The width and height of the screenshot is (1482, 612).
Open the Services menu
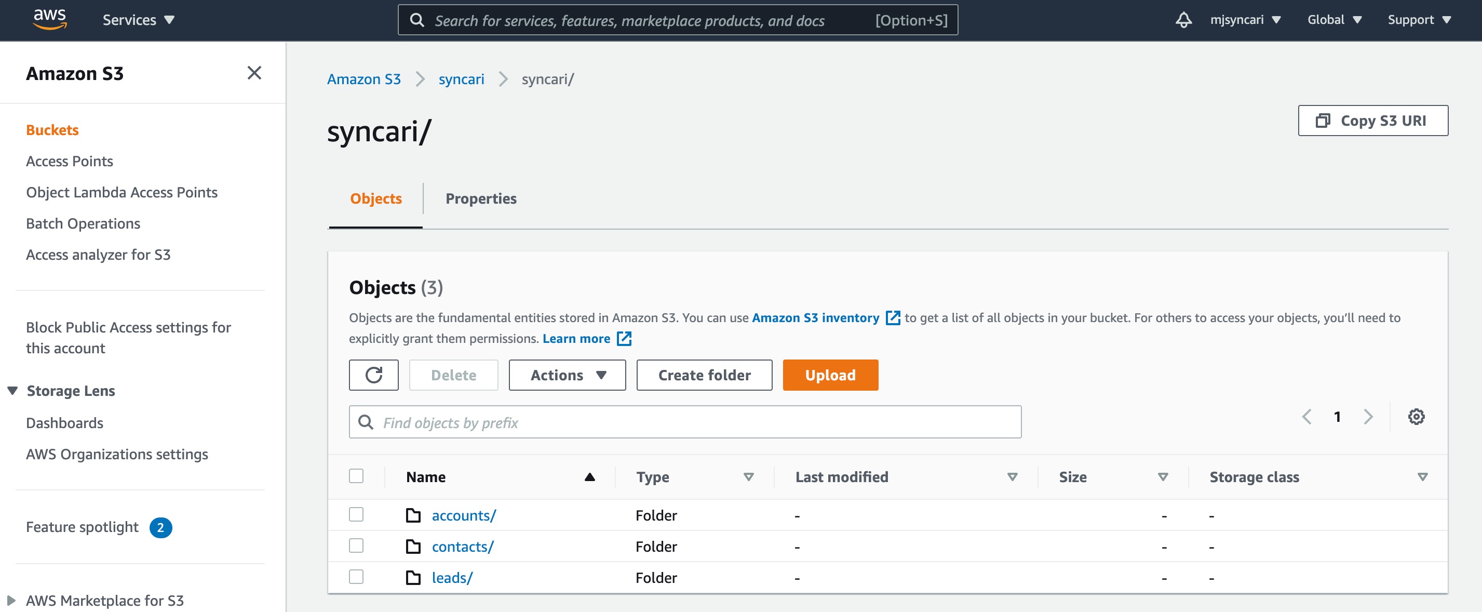pos(138,19)
